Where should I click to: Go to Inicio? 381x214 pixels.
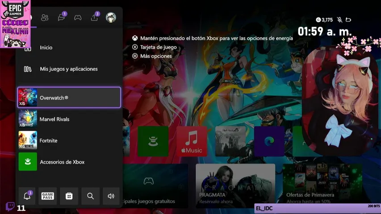point(69,48)
